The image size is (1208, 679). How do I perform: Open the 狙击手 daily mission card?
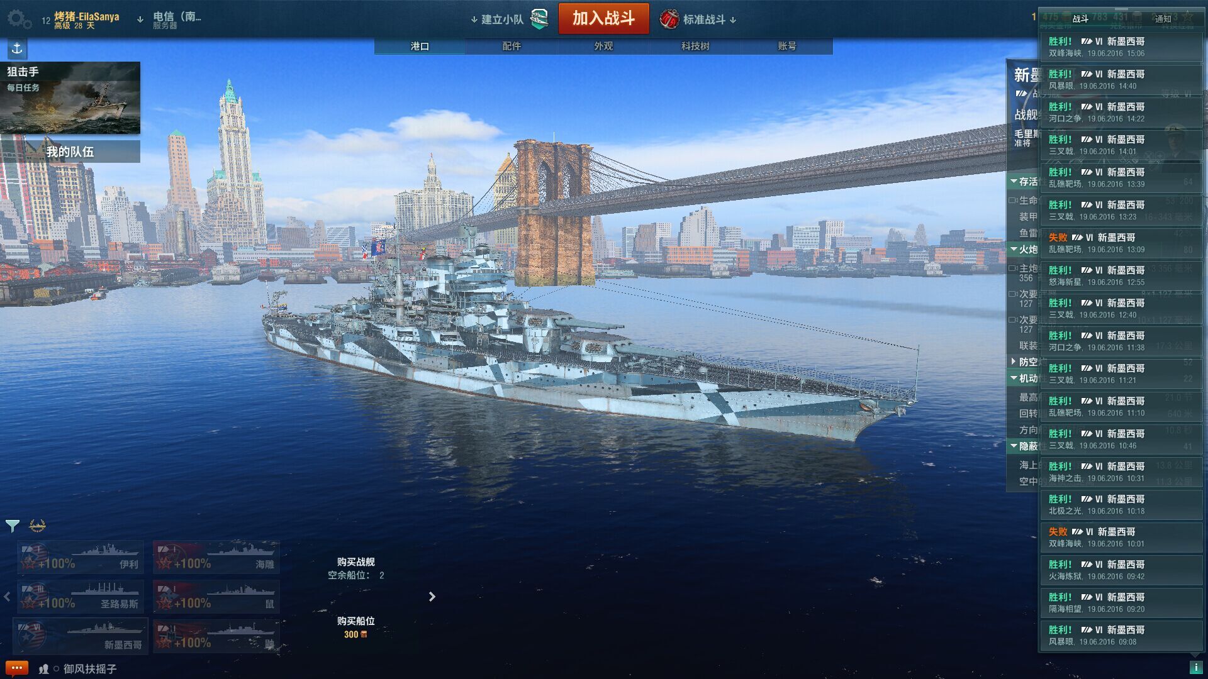point(70,98)
